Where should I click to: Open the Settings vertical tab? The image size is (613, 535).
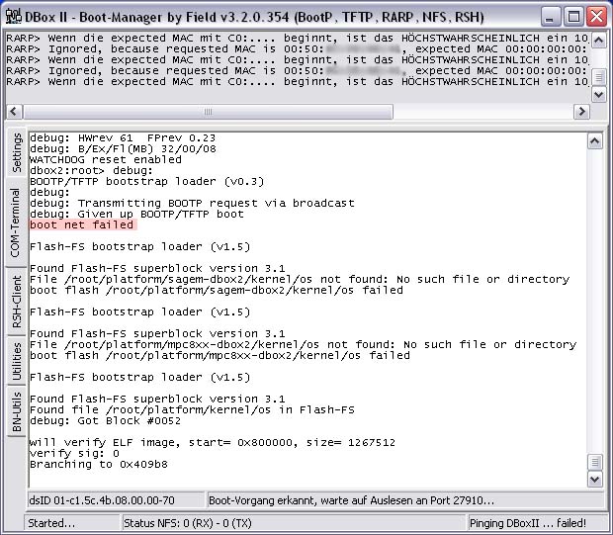pyautogui.click(x=16, y=152)
